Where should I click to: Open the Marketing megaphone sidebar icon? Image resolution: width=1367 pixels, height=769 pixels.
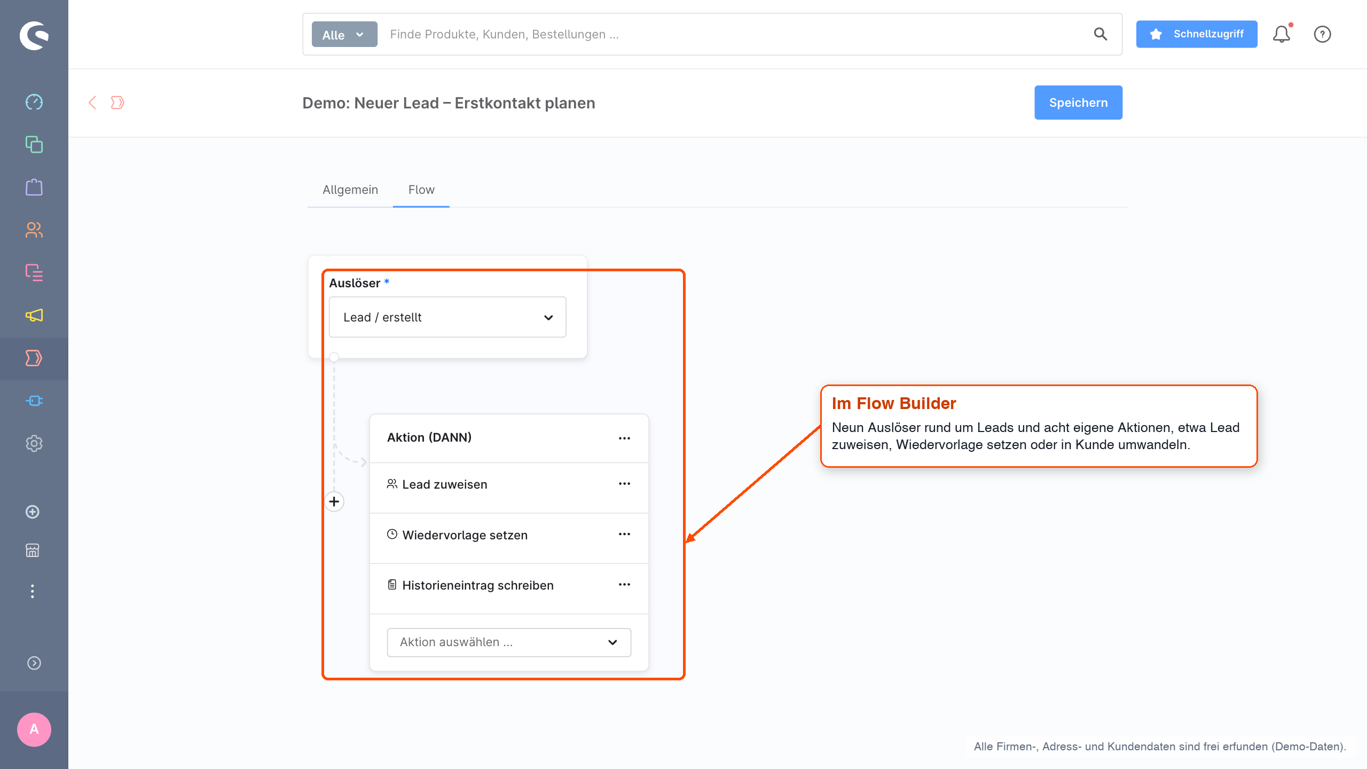point(34,315)
